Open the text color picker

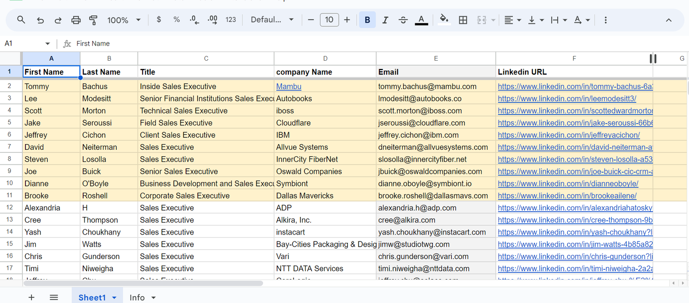point(421,20)
